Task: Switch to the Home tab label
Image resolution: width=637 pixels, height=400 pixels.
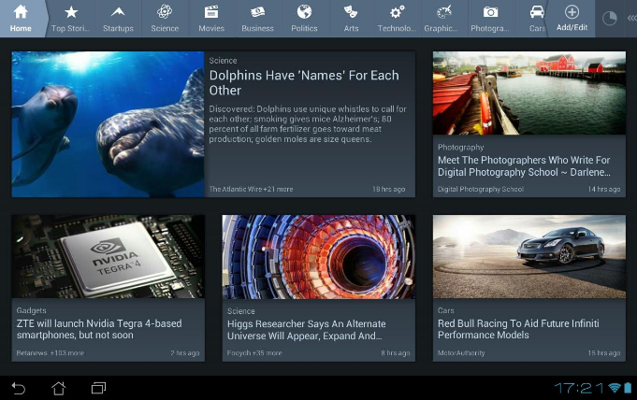Action: pyautogui.click(x=21, y=28)
